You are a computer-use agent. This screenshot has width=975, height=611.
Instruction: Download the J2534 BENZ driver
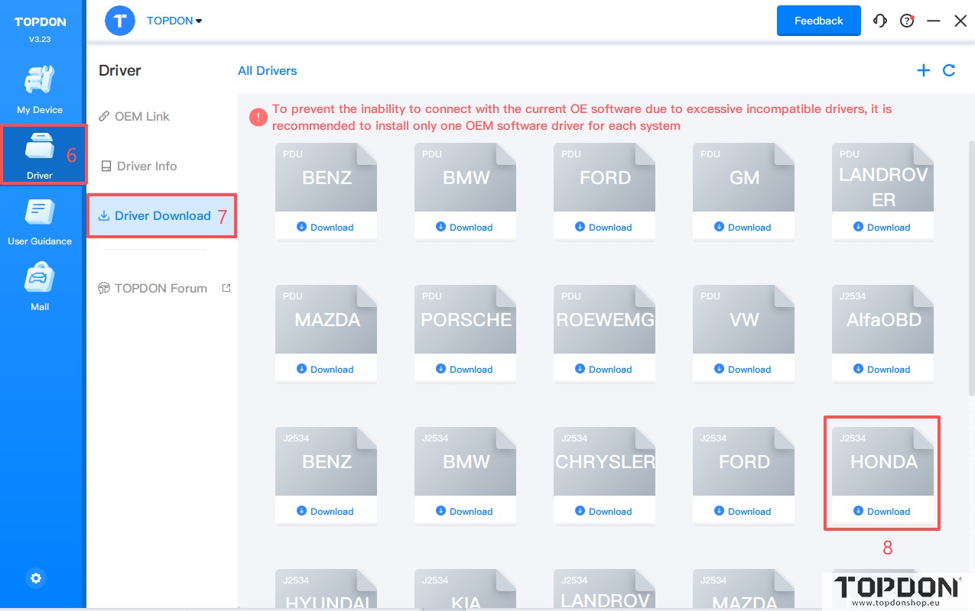326,512
